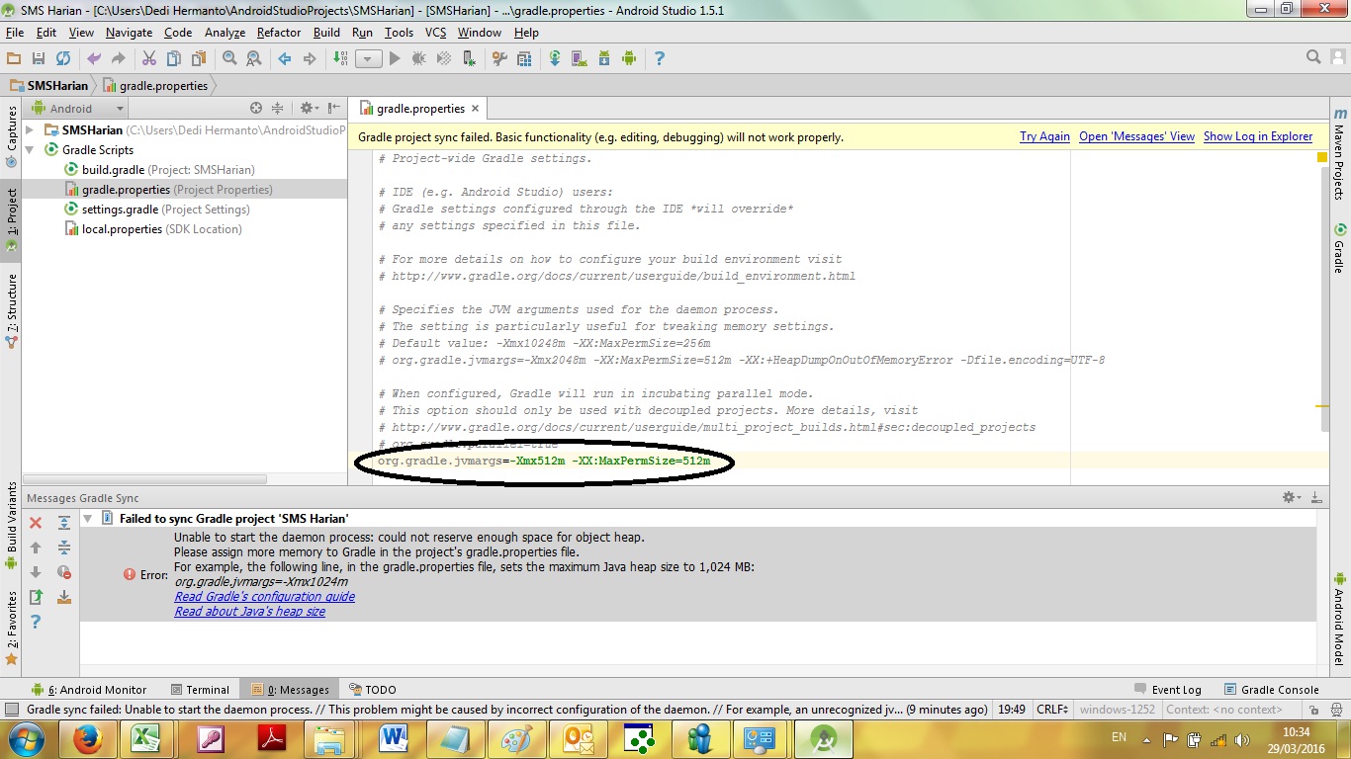Open Settings via the wrench icon
Viewport: 1351px width, 759px height.
tap(498, 58)
